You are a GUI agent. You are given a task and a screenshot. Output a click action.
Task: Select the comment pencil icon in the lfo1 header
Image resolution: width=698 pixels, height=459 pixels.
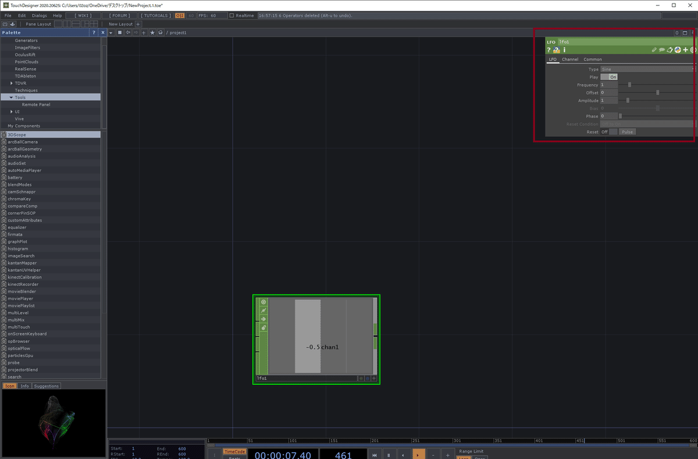coord(654,50)
